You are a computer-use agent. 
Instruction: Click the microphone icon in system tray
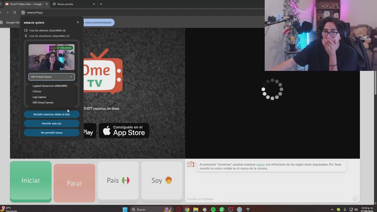[345, 209]
